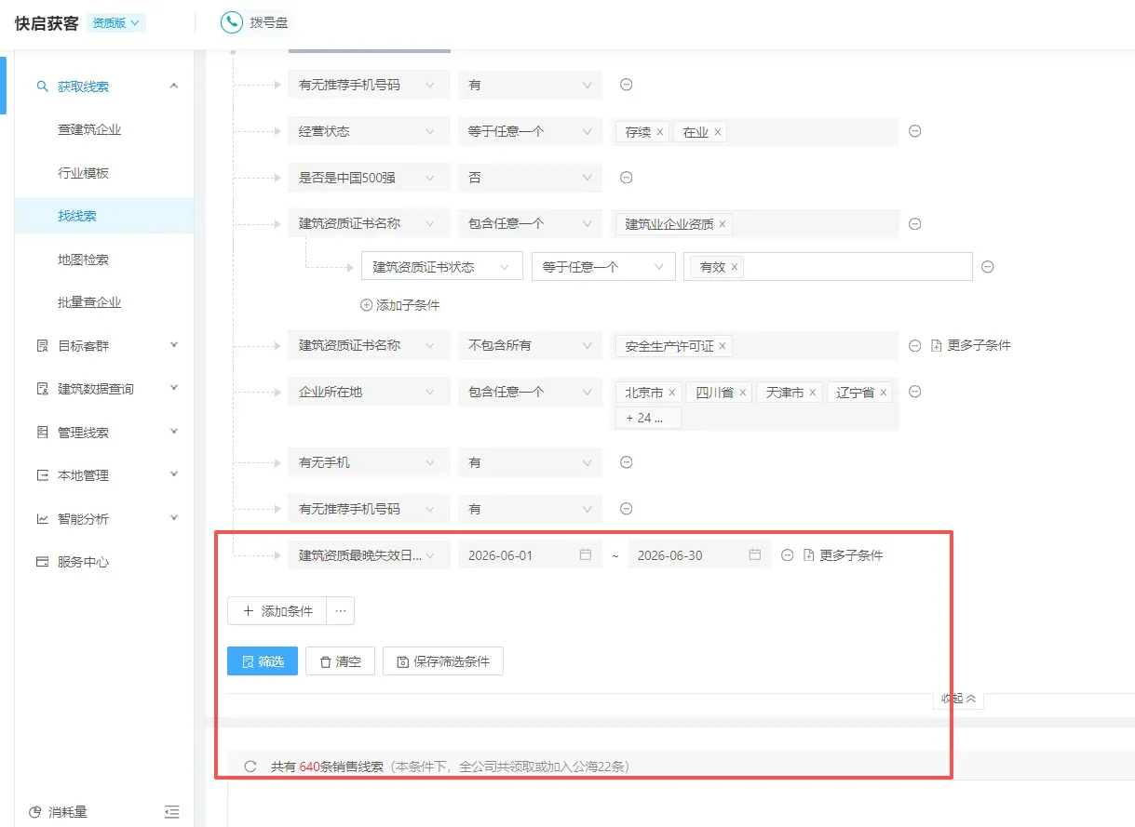Viewport: 1135px width, 827px height.
Task: Remove 四川省 location tag
Action: (x=743, y=393)
